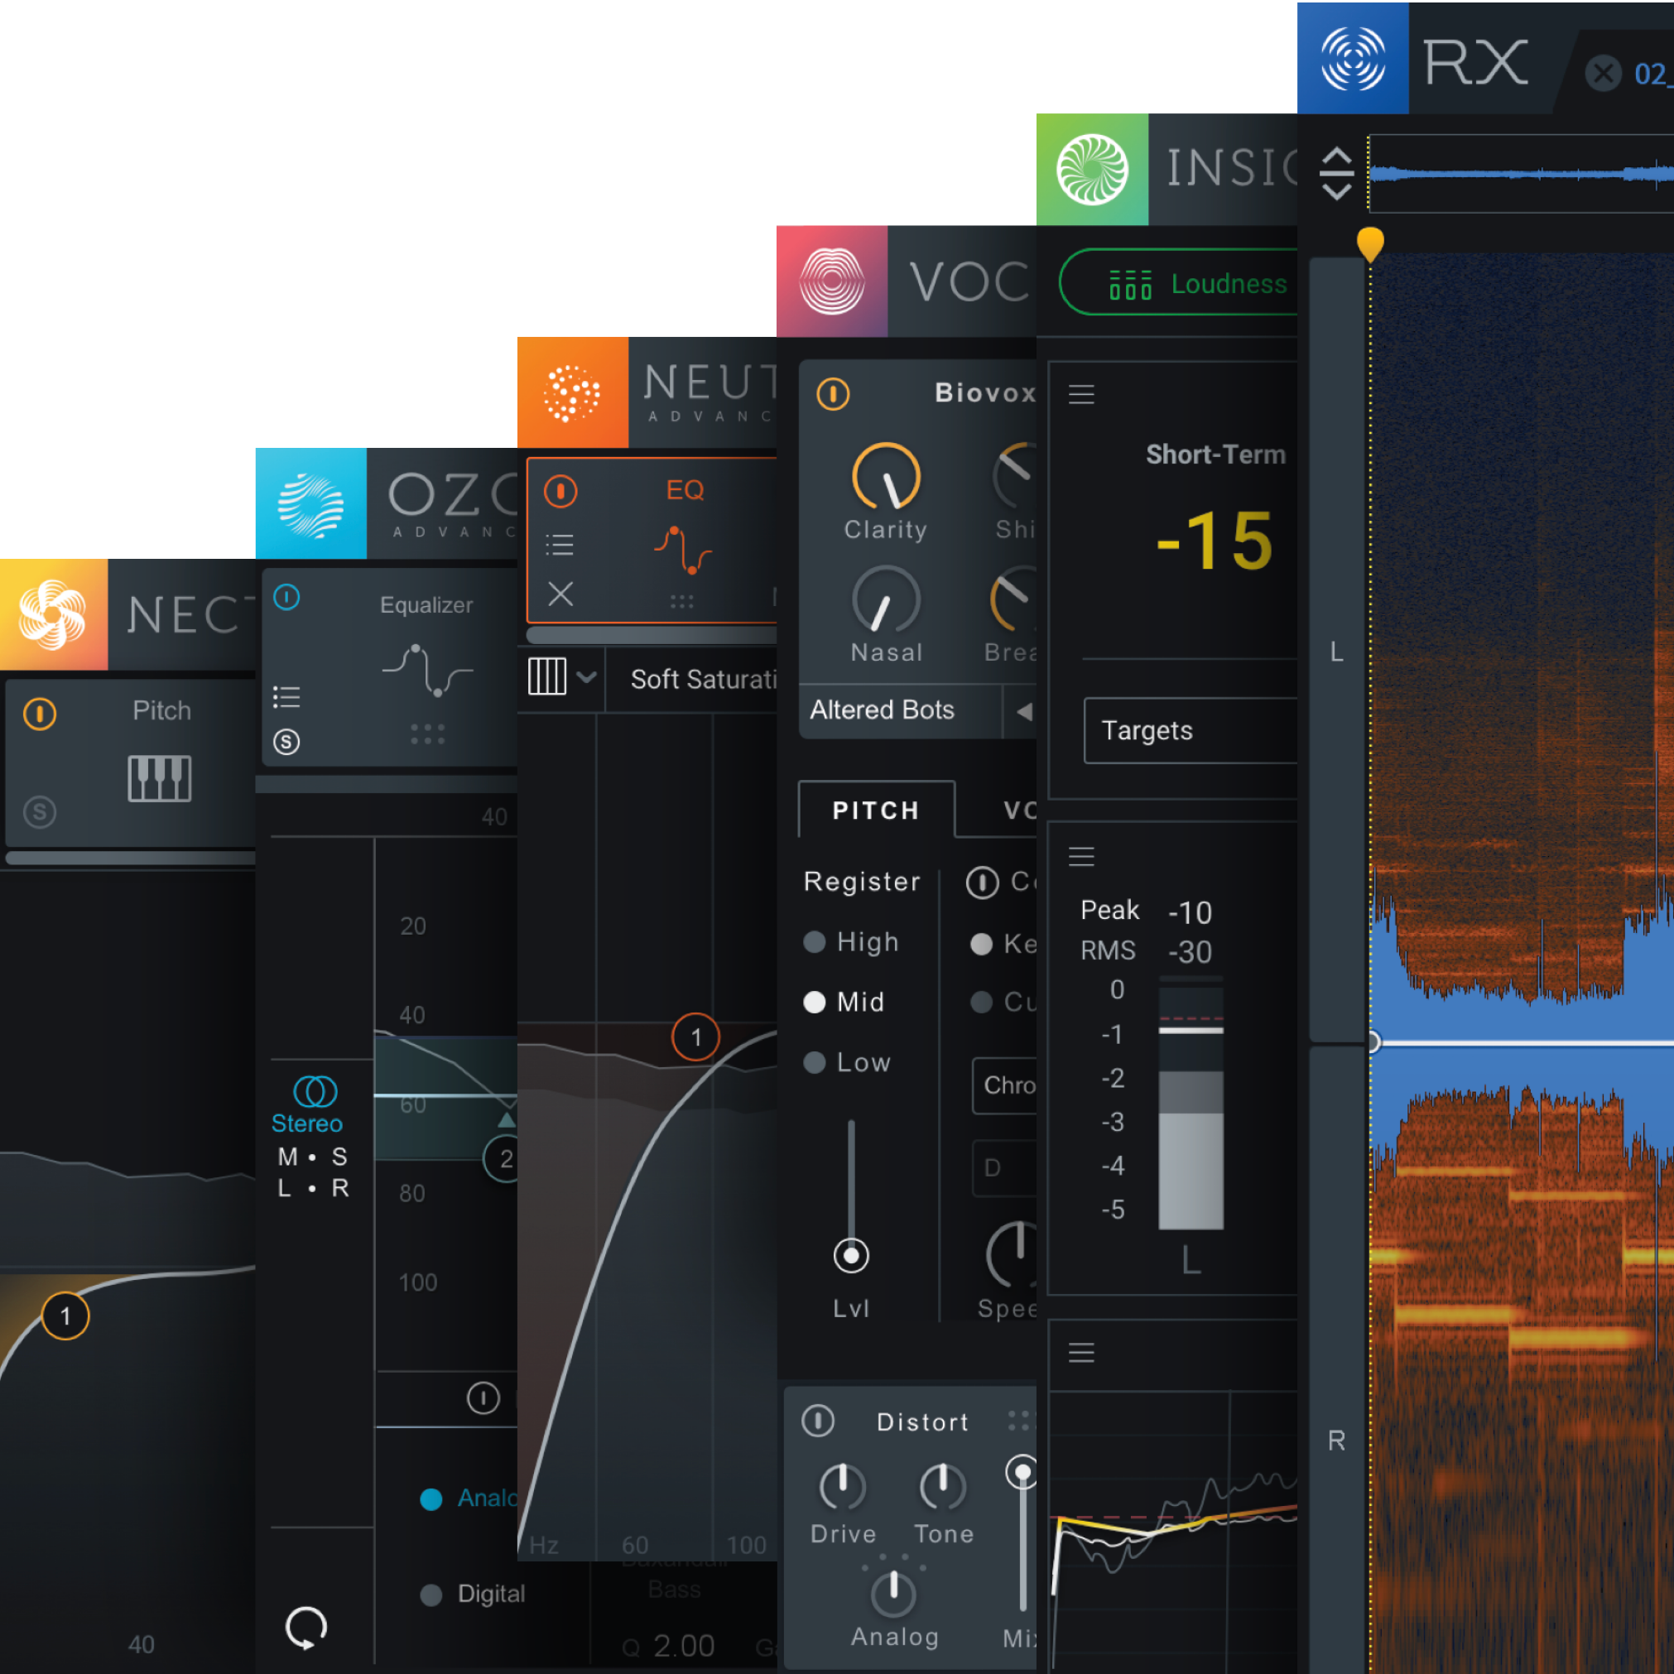Adjust the VocalSynth Clarity knob
Viewport: 1674px width, 1674px height.
(886, 478)
